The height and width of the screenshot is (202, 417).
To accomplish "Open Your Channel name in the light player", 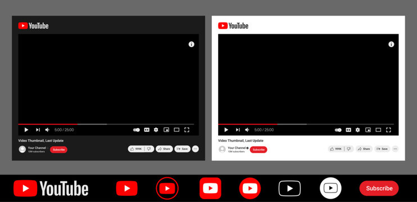I will tap(237, 148).
